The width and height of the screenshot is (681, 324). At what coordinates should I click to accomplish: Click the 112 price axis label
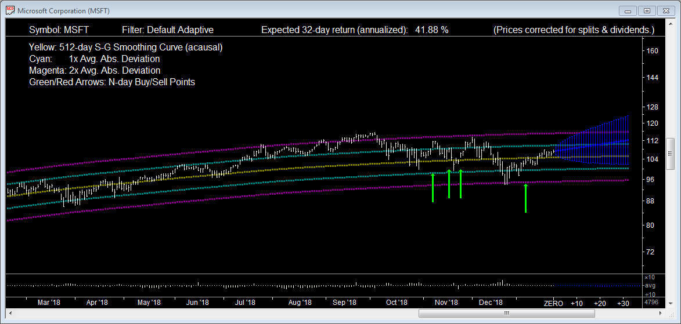click(653, 140)
